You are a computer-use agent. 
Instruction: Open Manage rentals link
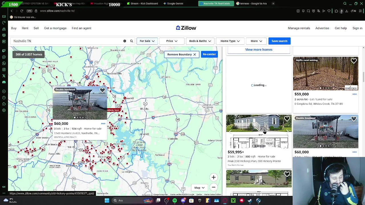point(299,28)
